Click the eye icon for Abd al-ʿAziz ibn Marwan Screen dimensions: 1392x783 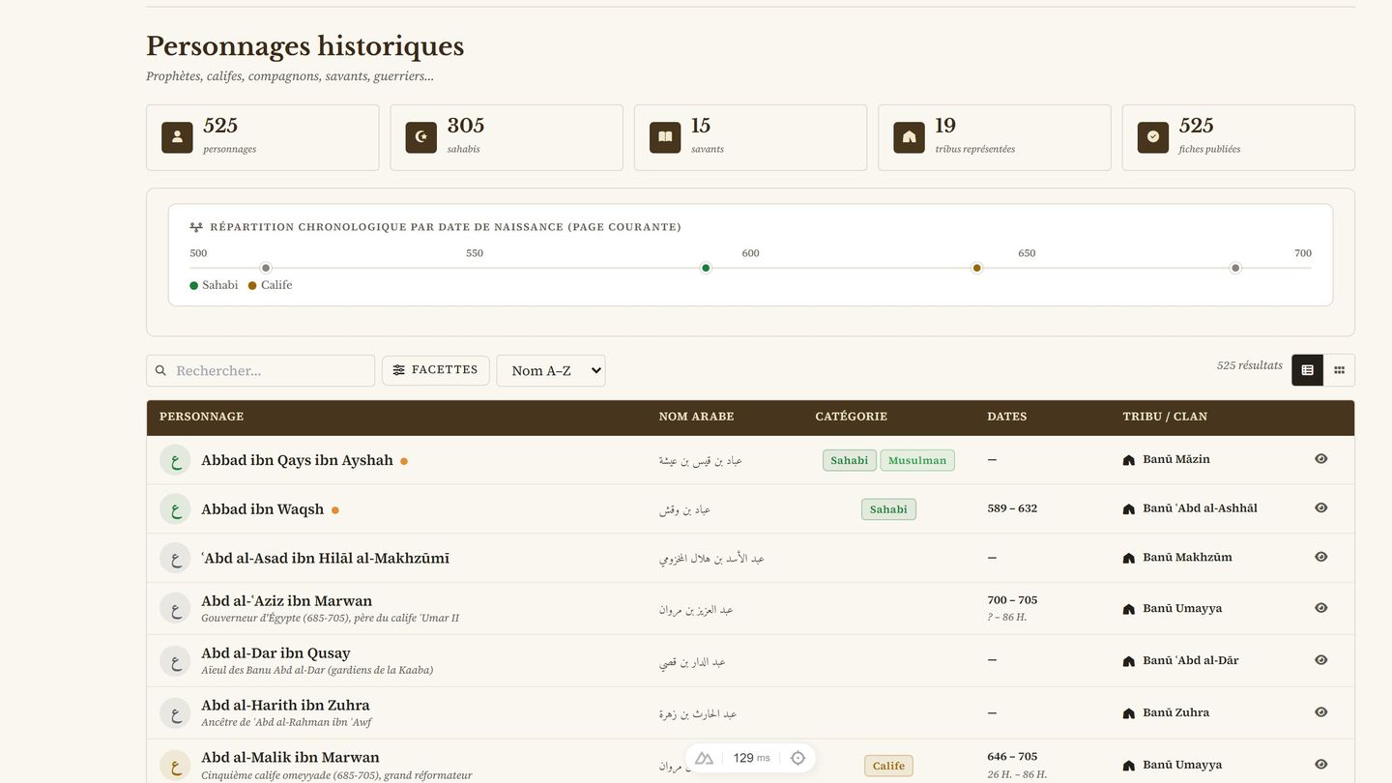1321,608
